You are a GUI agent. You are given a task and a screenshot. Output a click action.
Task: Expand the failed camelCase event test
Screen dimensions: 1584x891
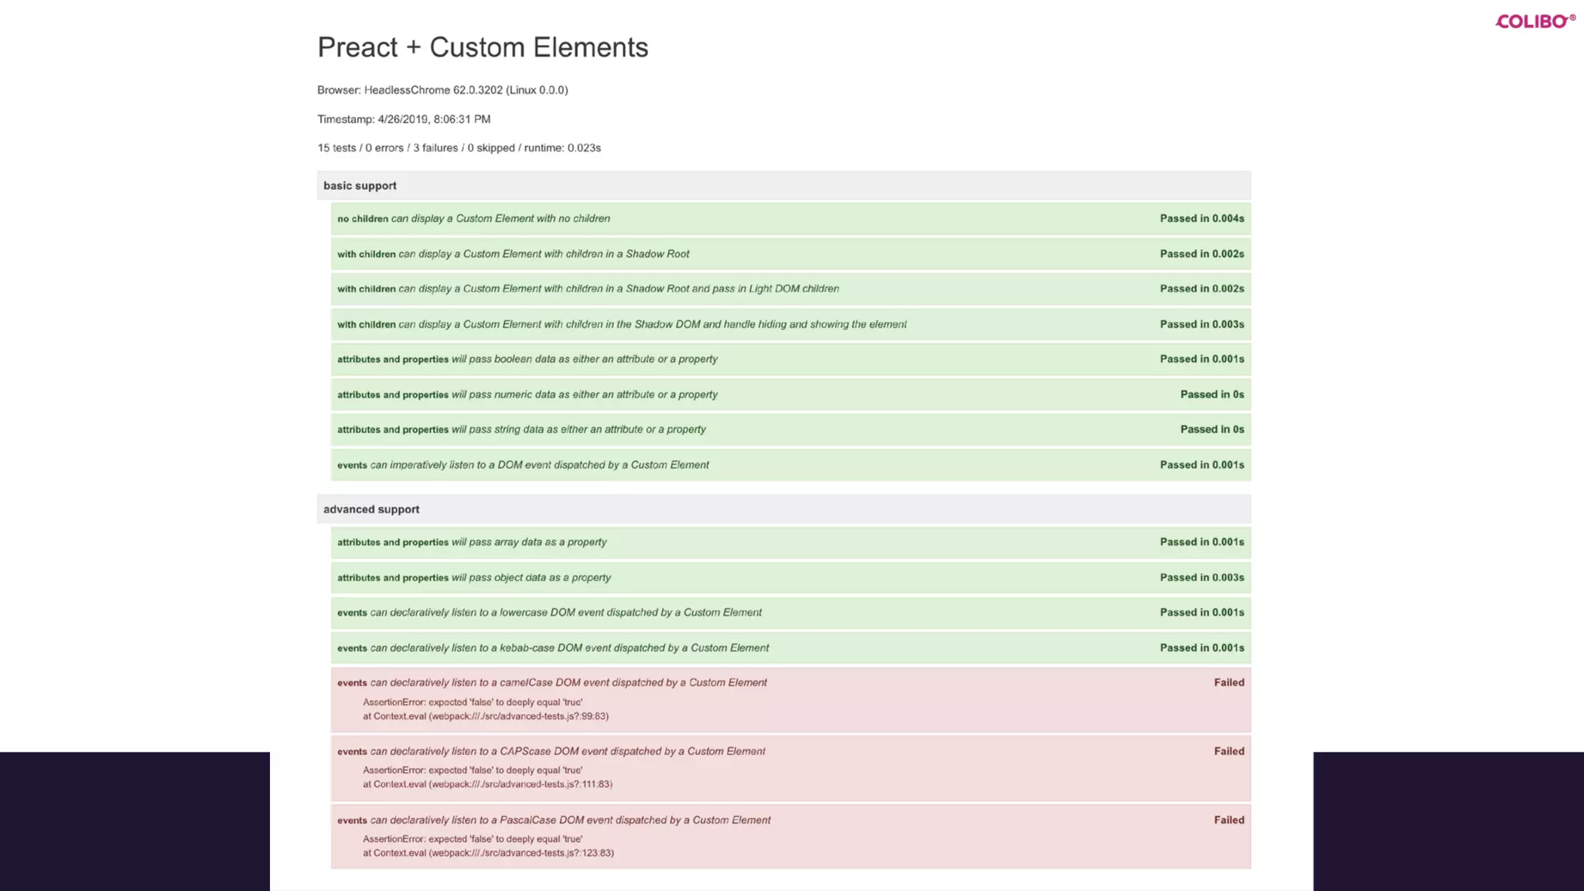[790, 683]
